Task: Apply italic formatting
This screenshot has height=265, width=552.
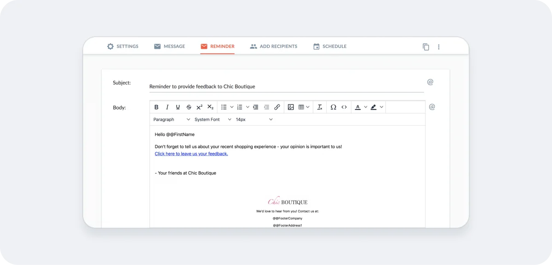Action: point(167,107)
